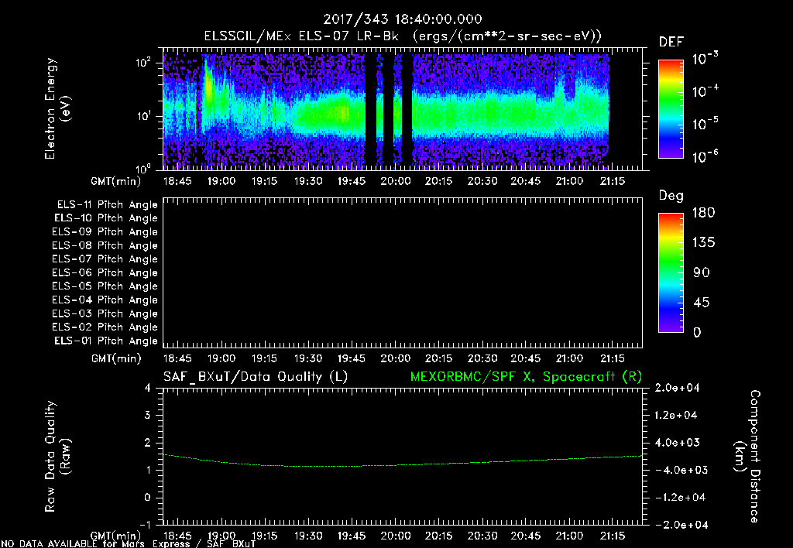Select the ELS-08 Pitch Angle label
The height and width of the screenshot is (548, 793).
(x=105, y=245)
